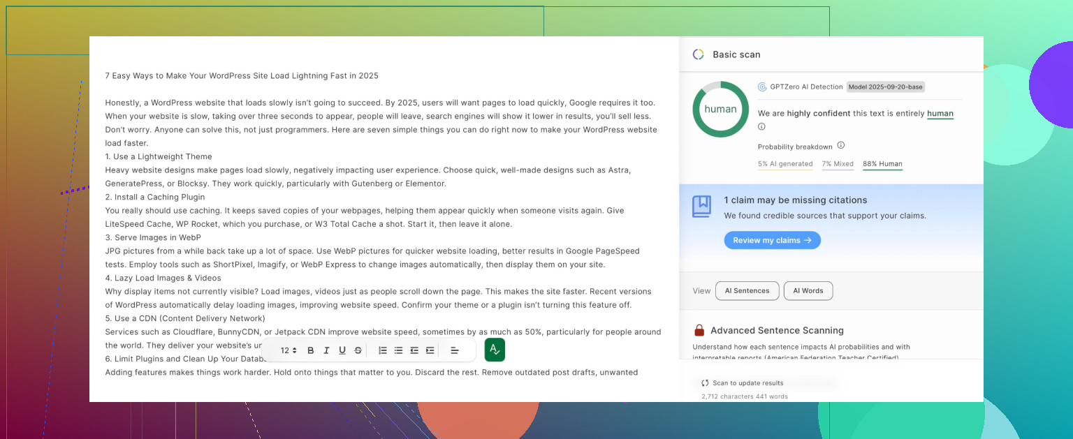Change the font size 12 stepper
The image size is (1073, 439).
pyautogui.click(x=289, y=350)
